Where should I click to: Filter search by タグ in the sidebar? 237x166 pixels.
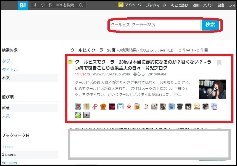(x=6, y=61)
